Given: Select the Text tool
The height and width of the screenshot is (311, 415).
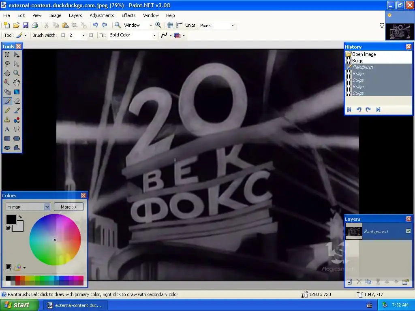Looking at the screenshot, I should pos(7,129).
